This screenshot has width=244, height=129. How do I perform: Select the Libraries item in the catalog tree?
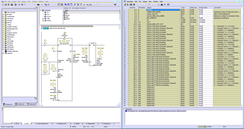(x=9, y=53)
